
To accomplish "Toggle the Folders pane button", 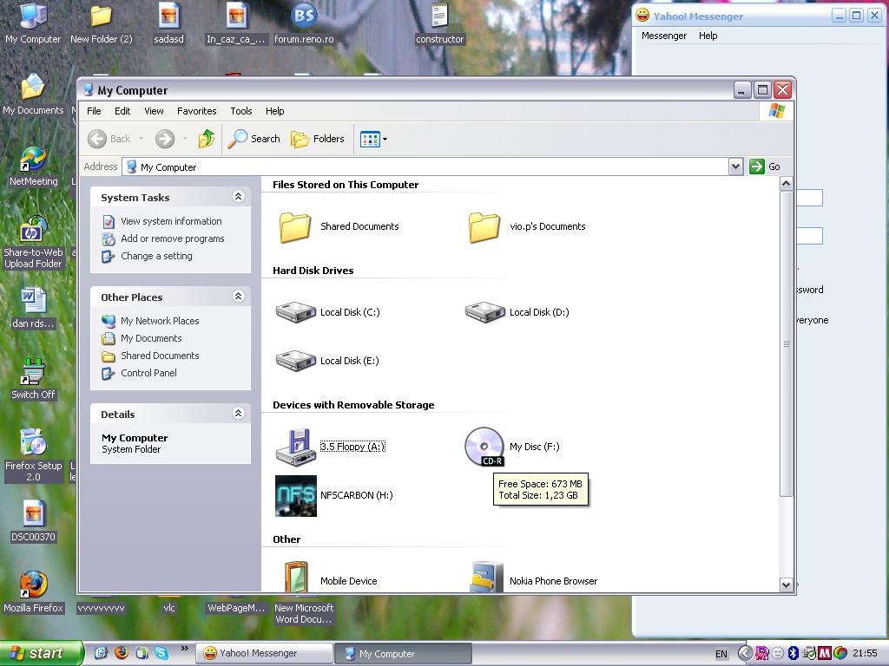I will pyautogui.click(x=318, y=139).
